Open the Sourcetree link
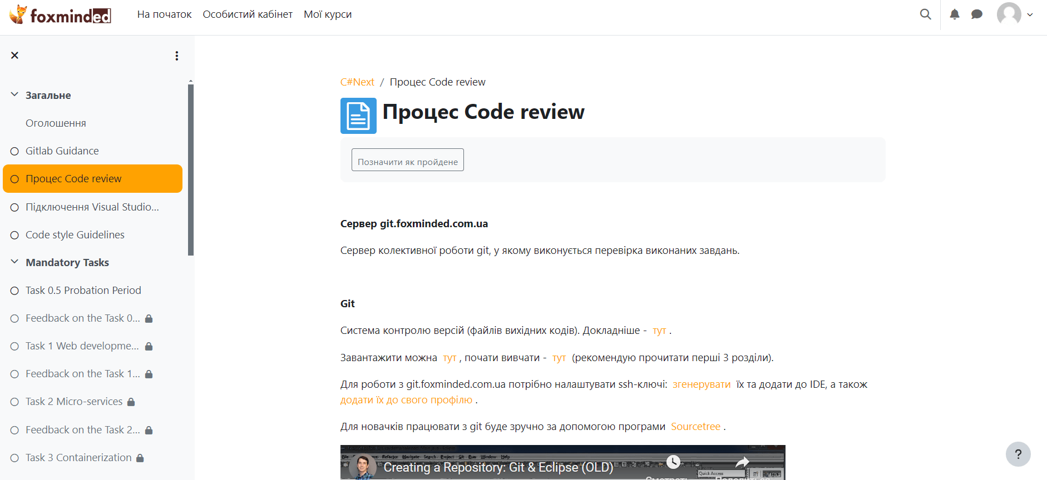Image resolution: width=1047 pixels, height=480 pixels. pos(695,427)
